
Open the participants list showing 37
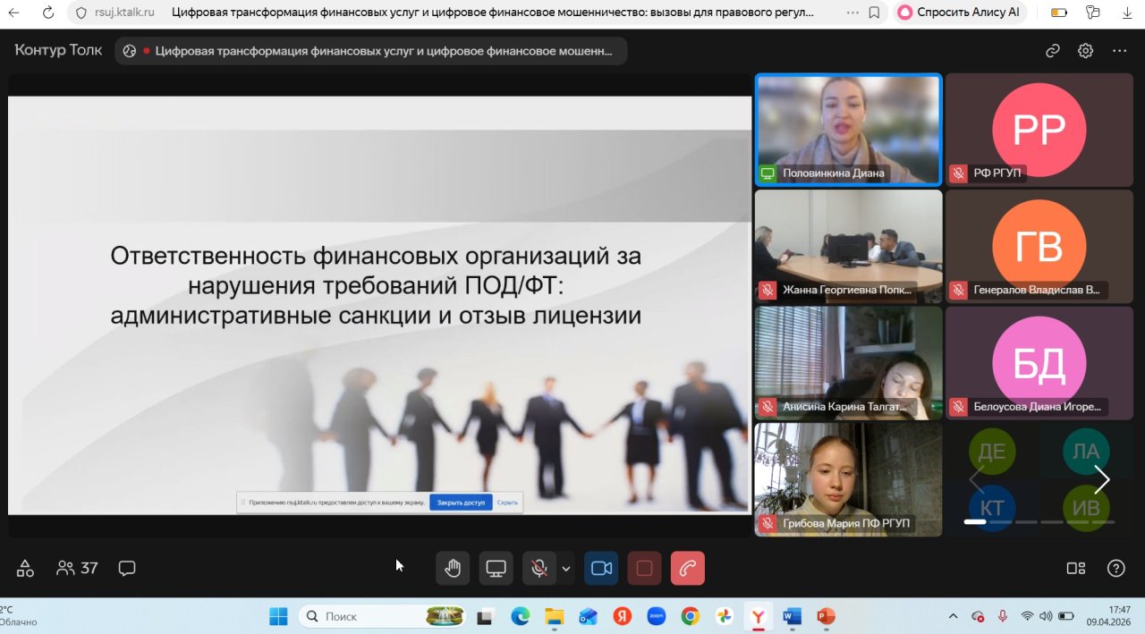(x=77, y=568)
